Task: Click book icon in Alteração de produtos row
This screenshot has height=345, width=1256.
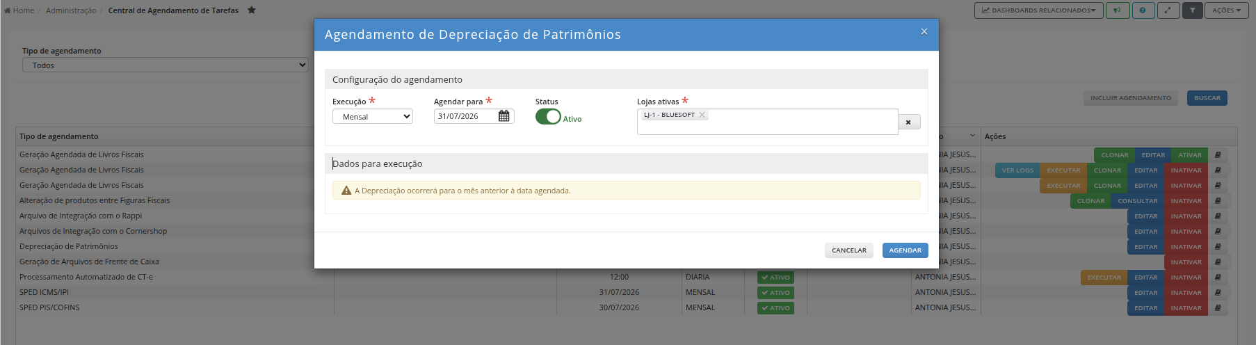Action: pyautogui.click(x=1218, y=201)
